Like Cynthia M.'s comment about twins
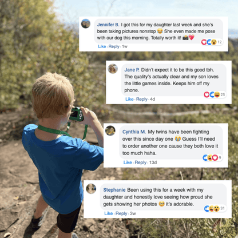Image resolution: width=238 pixels, height=238 pixels. point(128,162)
